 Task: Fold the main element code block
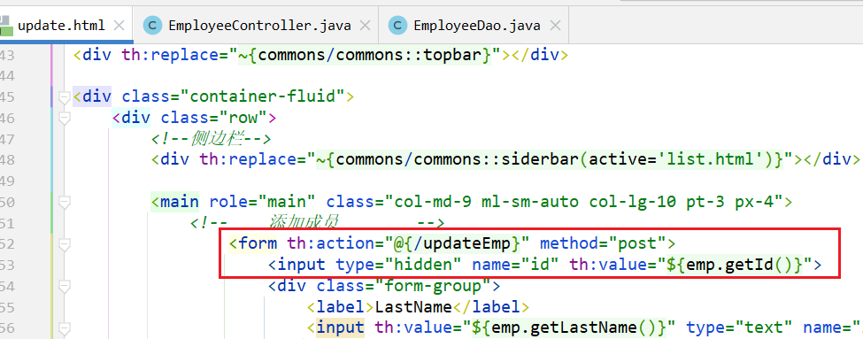(x=65, y=203)
